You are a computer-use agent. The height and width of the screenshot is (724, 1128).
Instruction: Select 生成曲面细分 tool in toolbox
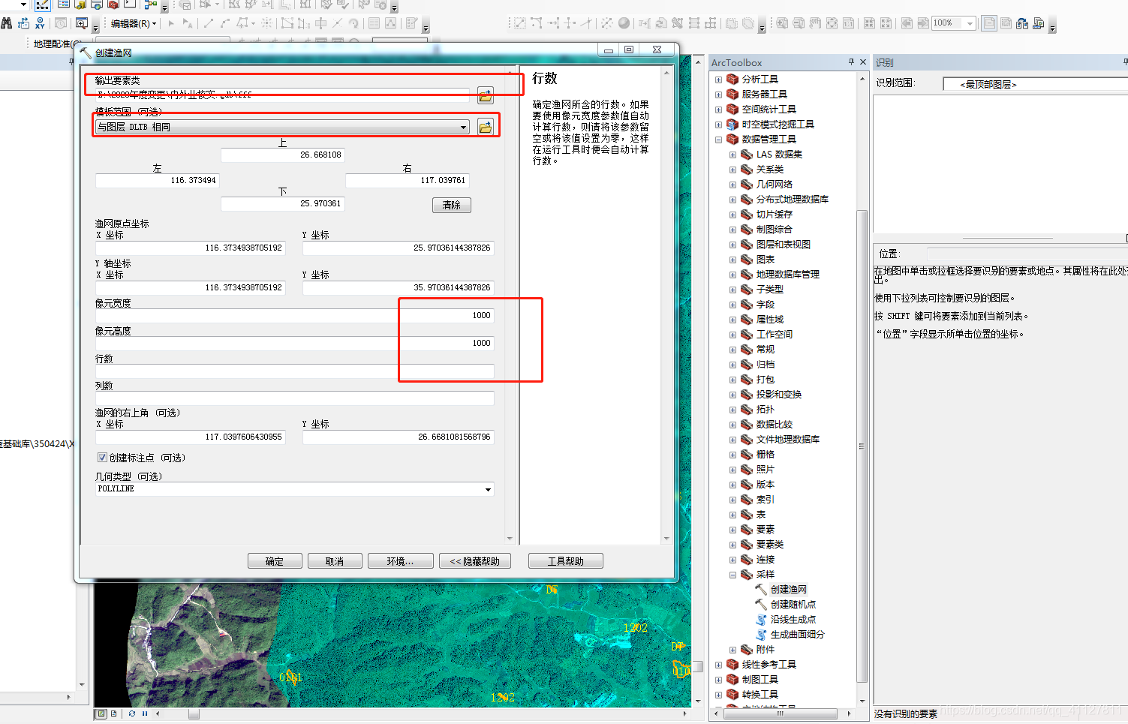click(797, 635)
